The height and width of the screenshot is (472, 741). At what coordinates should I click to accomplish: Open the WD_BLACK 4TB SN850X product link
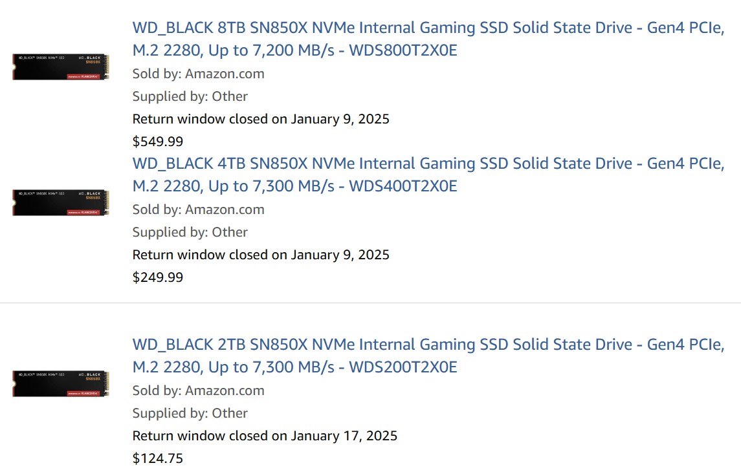pos(427,164)
